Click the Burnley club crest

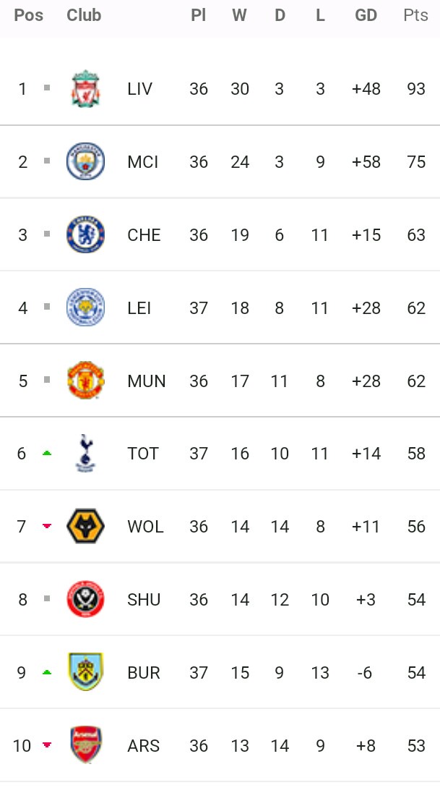tap(85, 672)
